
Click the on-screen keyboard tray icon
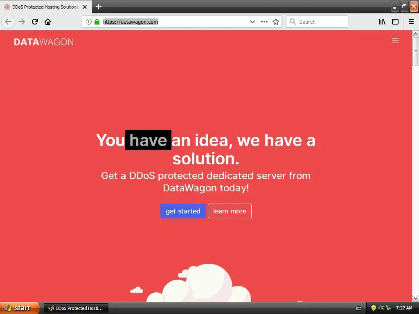tap(358, 308)
